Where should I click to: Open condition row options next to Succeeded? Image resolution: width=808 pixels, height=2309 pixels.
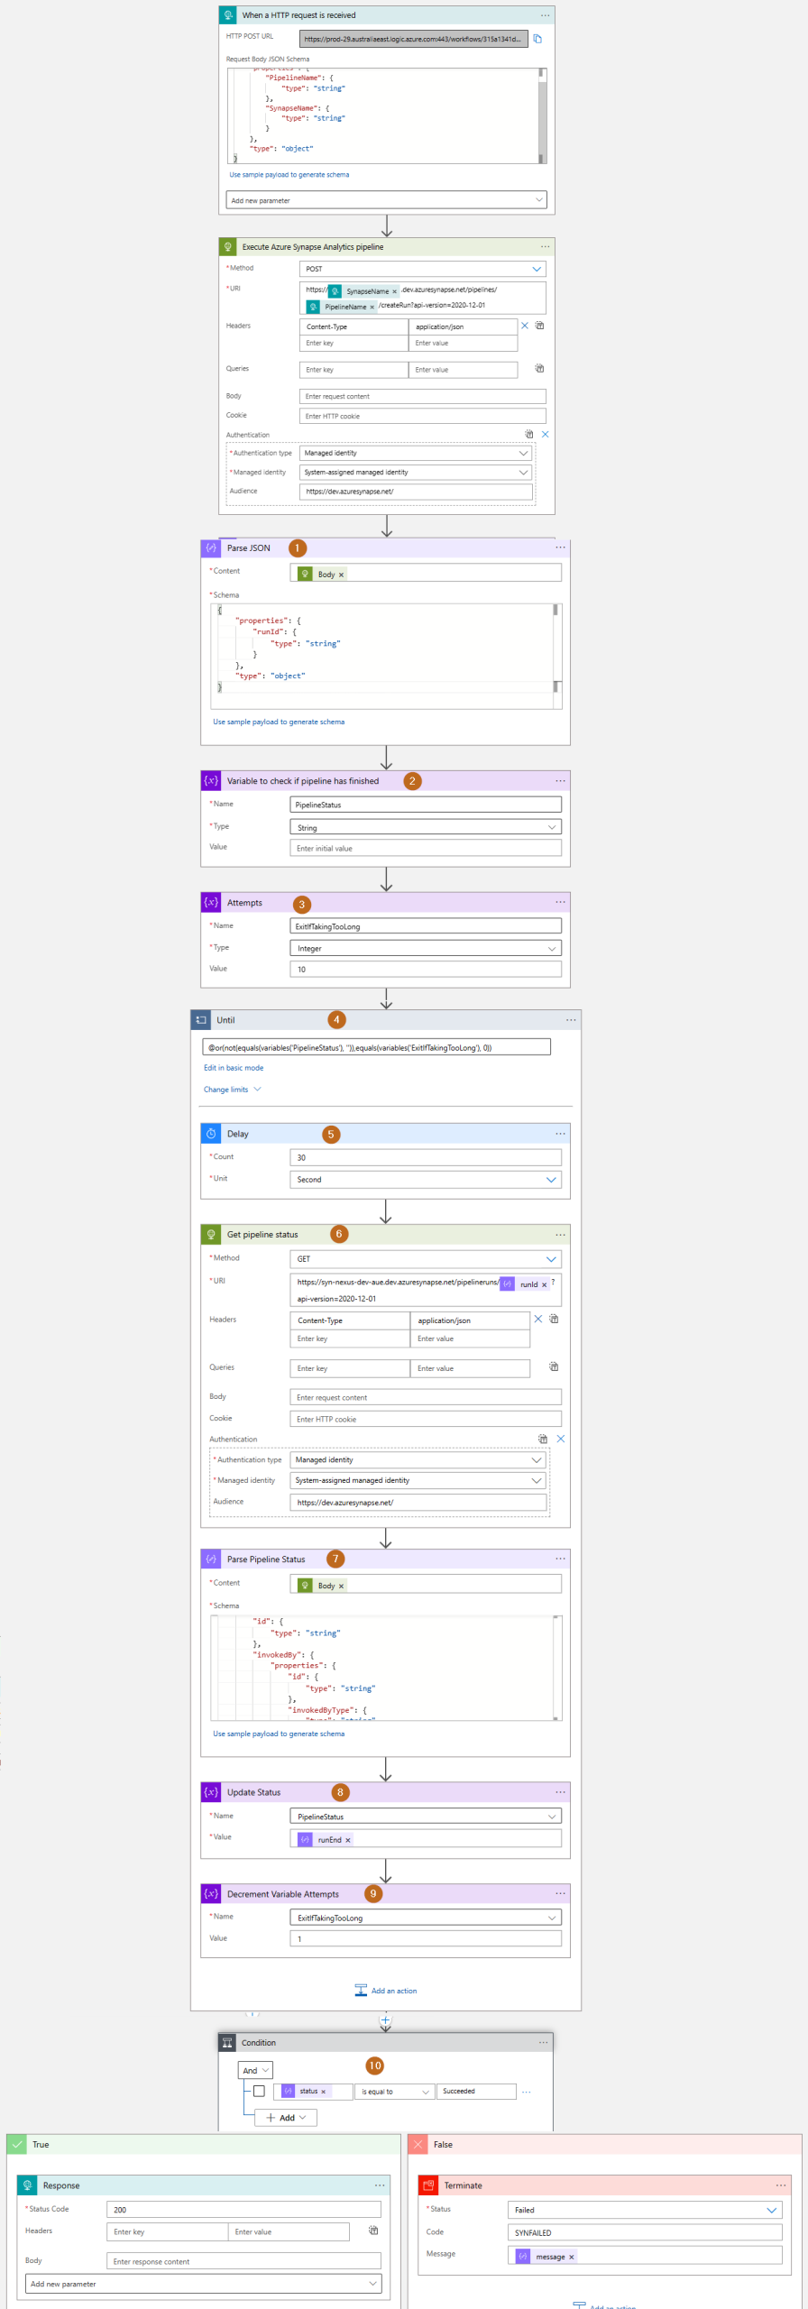pos(527,2091)
